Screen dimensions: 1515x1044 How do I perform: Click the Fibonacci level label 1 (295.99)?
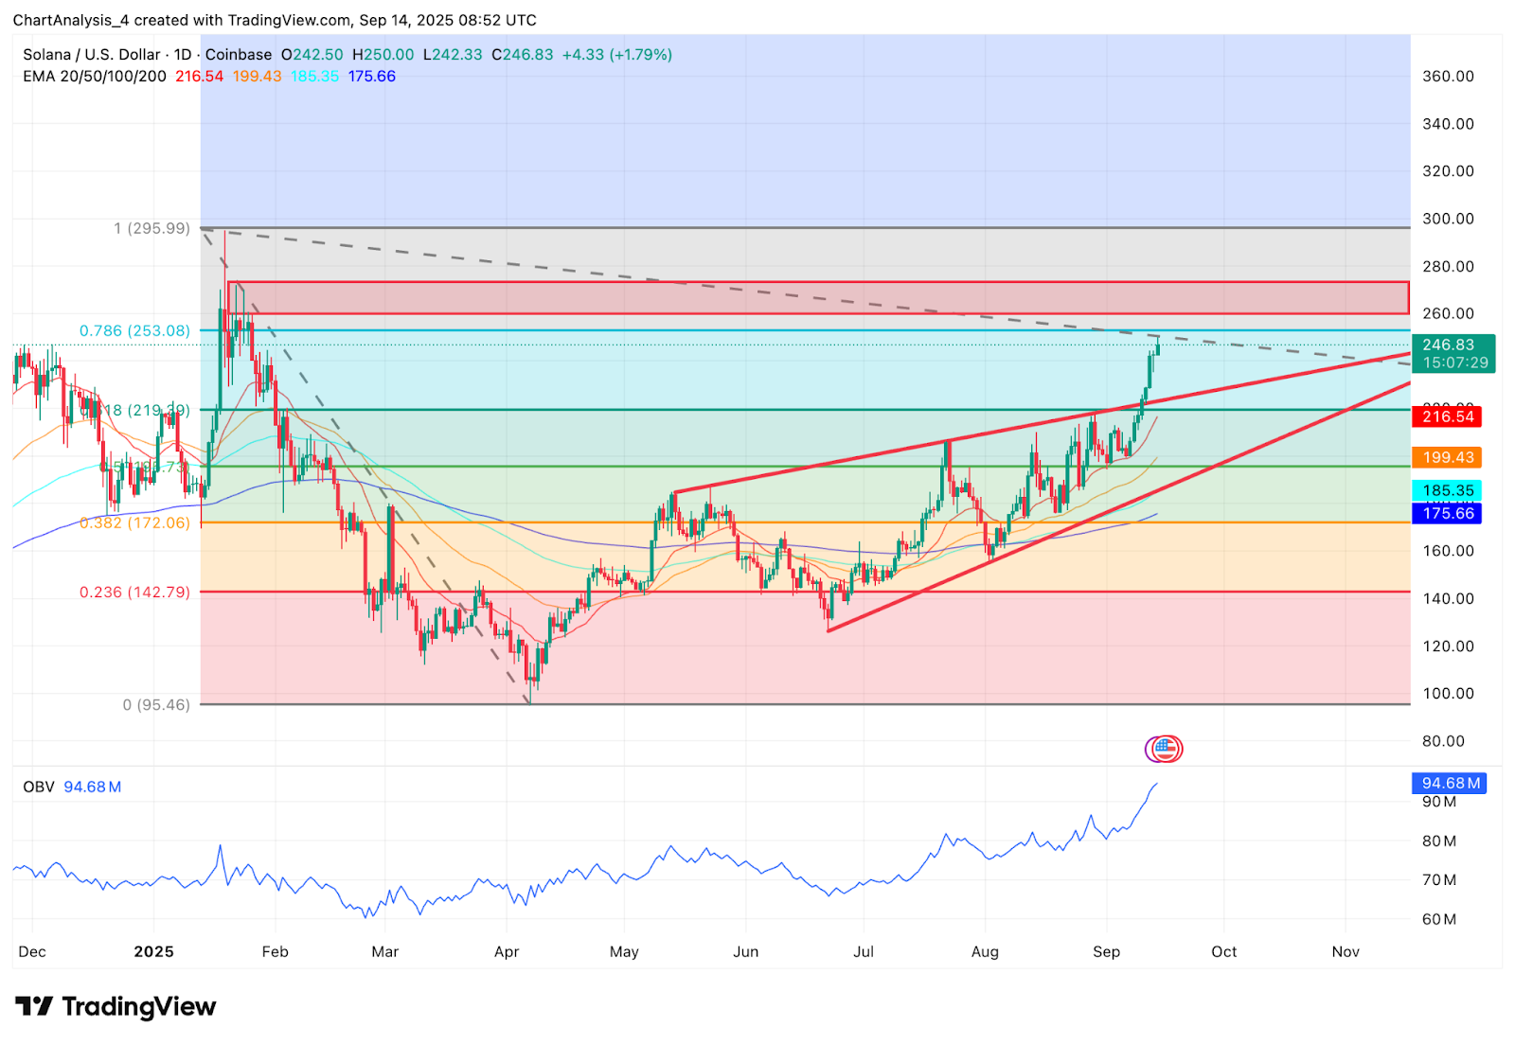[151, 229]
